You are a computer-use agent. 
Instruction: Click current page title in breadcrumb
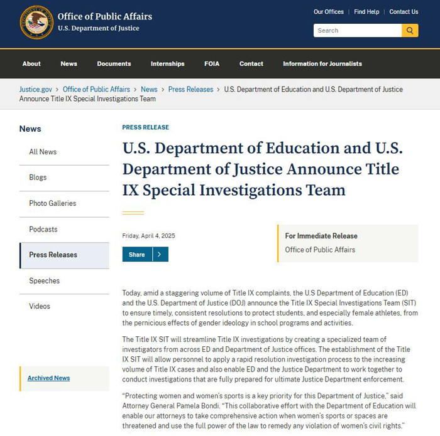point(211,94)
